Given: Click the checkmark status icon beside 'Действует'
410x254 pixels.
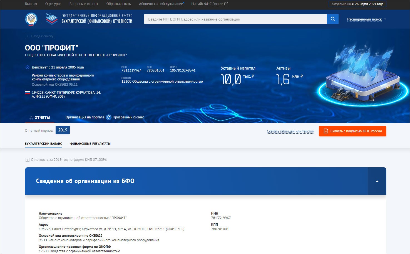Looking at the screenshot, I should click(28, 67).
